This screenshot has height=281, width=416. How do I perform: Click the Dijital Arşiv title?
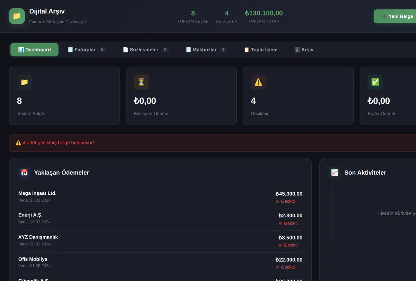[47, 12]
